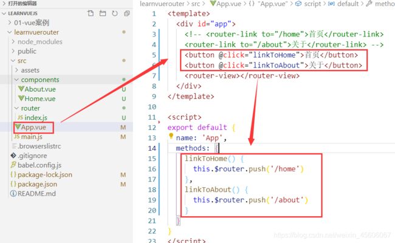Click the div id="app" tag on line 2
The width and height of the screenshot is (395, 243).
(206, 24)
